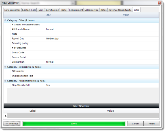Cancel the new customer wizard
The height and width of the screenshot is (132, 166).
pyautogui.click(x=135, y=124)
